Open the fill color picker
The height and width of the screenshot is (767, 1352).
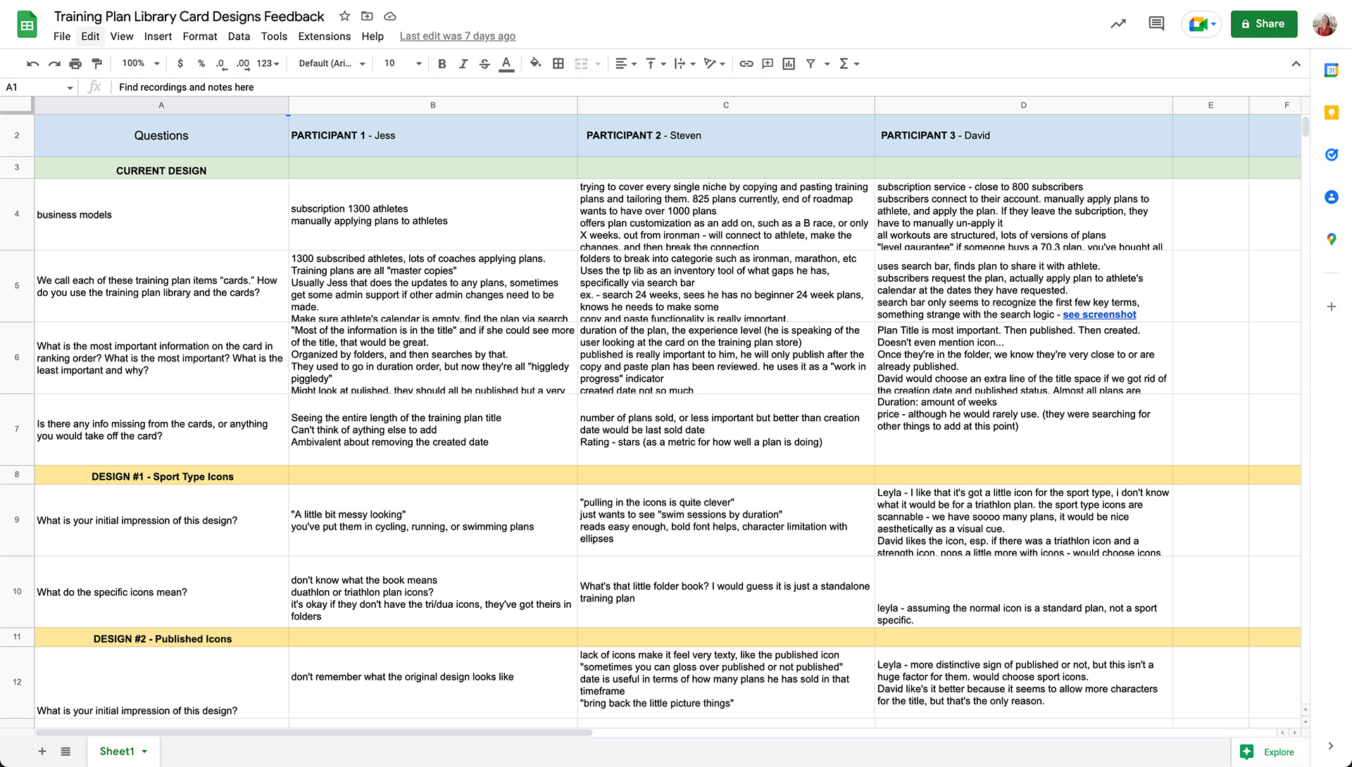536,63
